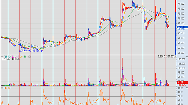Screen dimensions: 188x105
Task: Click the 100,000 volume axis label
Action: [x=182, y=68]
